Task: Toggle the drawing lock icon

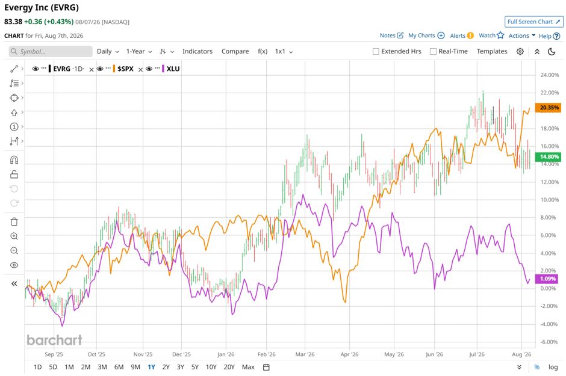Action: pyautogui.click(x=14, y=174)
